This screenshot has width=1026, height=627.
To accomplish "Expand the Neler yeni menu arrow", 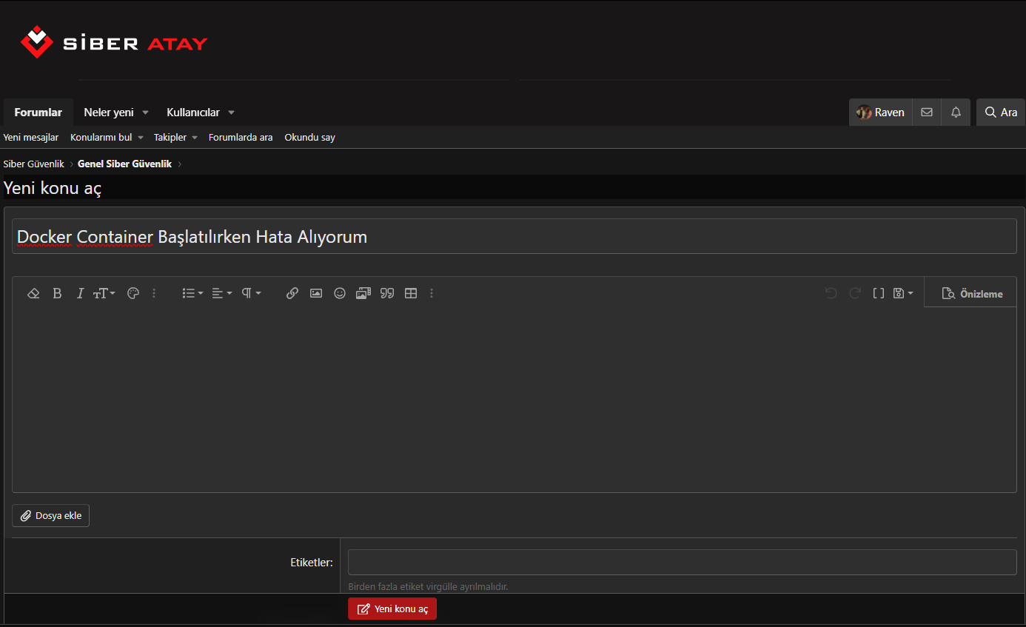I will click(145, 113).
